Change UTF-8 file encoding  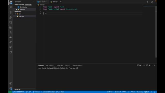click(124, 92)
